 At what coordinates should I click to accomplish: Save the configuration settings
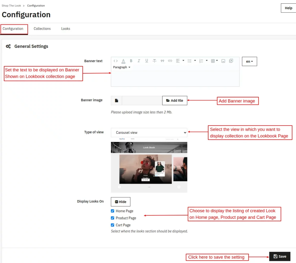(280, 256)
